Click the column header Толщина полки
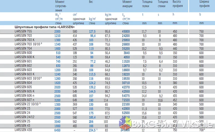The image size is (215, 132). (147, 4)
